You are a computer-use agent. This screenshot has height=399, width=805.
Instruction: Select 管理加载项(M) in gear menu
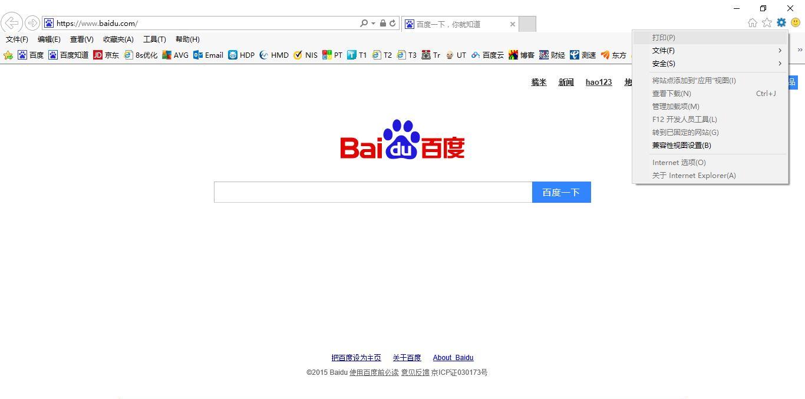click(710, 107)
